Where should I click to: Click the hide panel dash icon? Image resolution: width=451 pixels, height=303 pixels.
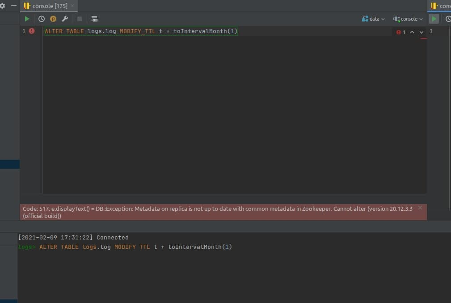tap(13, 6)
